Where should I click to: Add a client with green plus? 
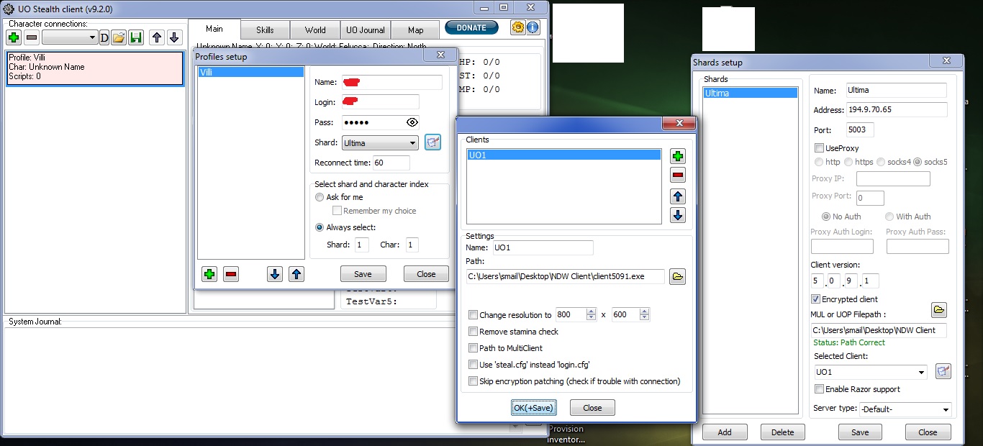pyautogui.click(x=677, y=156)
